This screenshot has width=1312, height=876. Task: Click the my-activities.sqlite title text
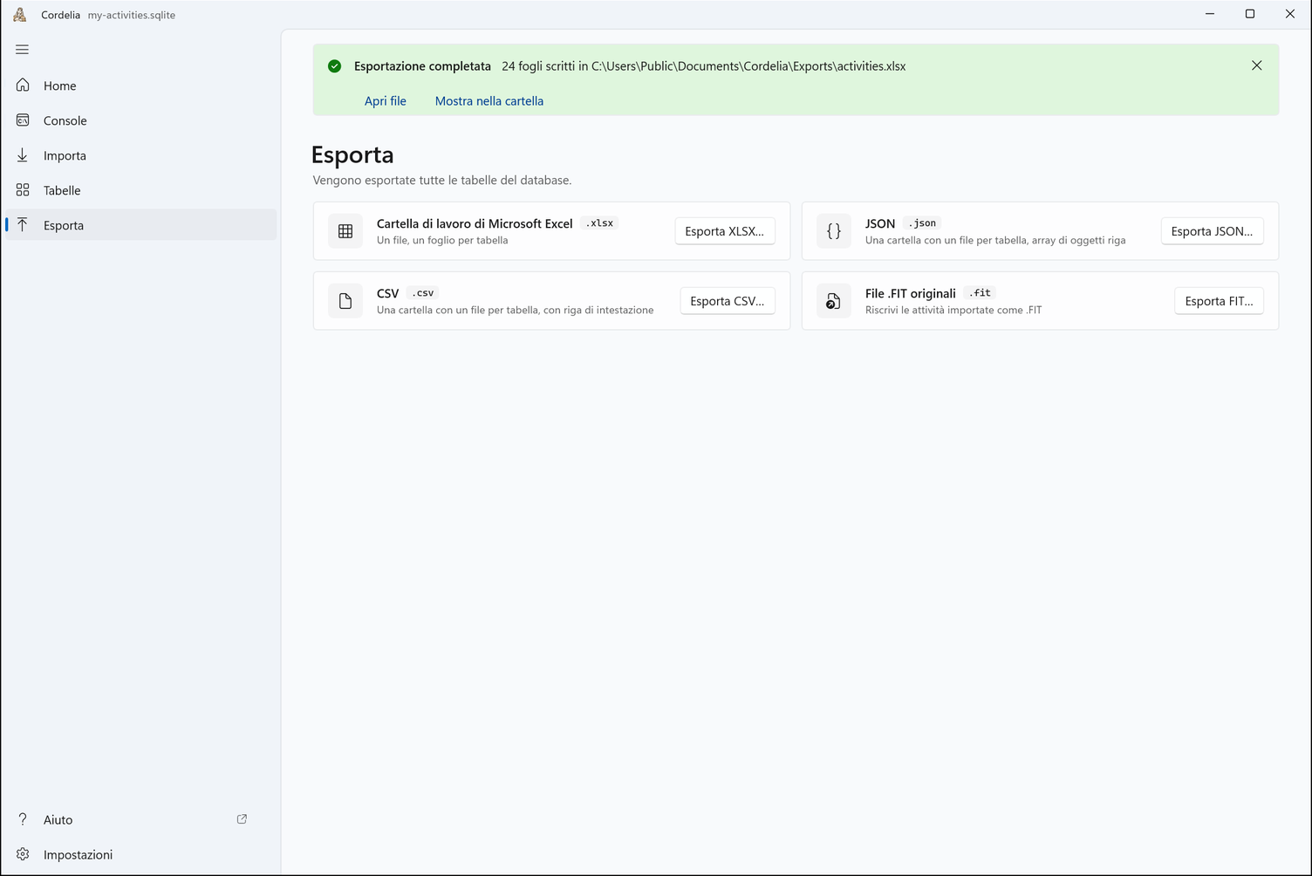click(132, 15)
